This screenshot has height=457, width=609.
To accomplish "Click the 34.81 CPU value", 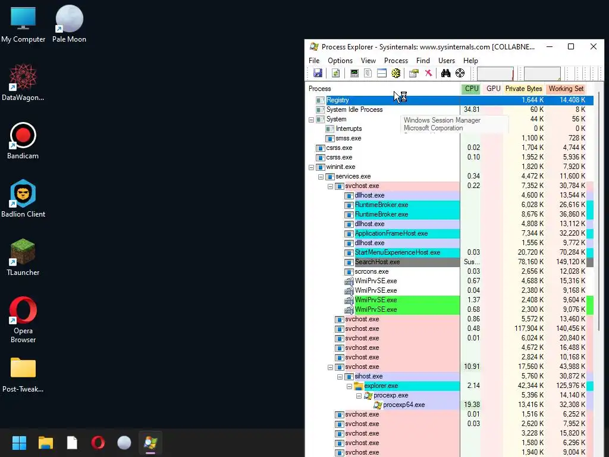I will pyautogui.click(x=472, y=109).
